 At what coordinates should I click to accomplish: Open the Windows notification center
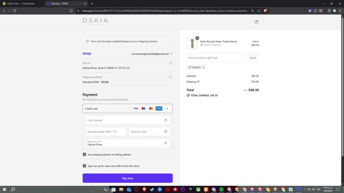point(338,189)
